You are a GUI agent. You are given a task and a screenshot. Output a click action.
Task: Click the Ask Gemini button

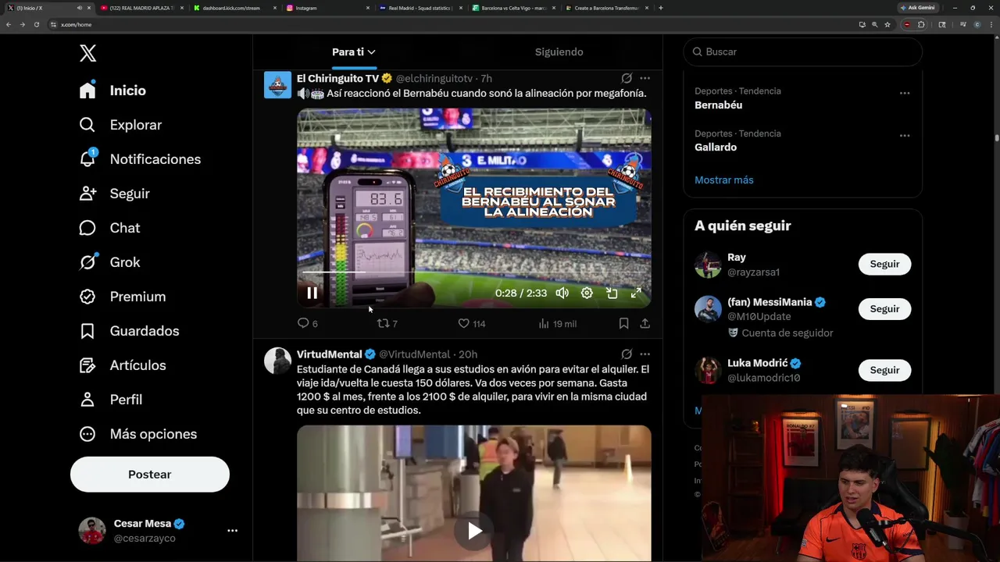click(917, 8)
